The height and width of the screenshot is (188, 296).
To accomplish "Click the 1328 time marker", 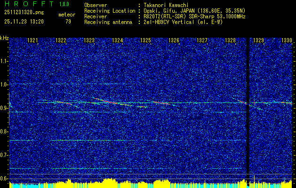I will pos(231,40).
